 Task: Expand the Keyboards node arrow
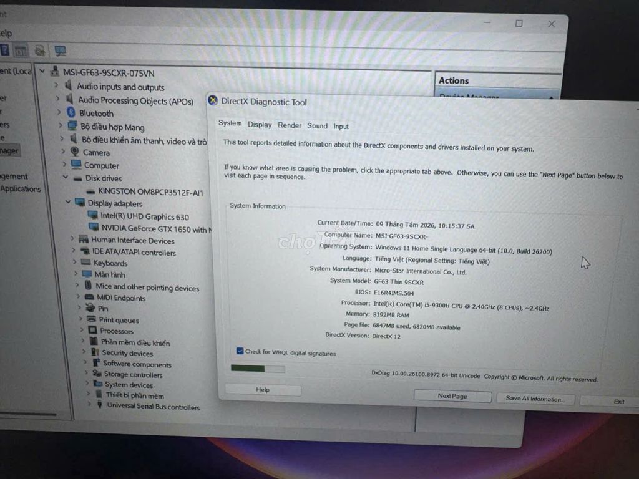(75, 262)
